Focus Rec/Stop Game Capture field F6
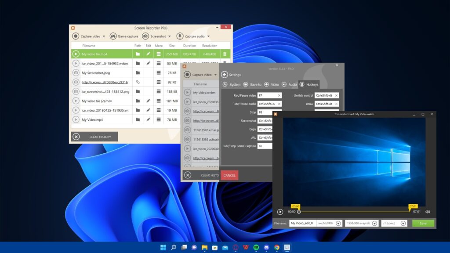Image resolution: width=450 pixels, height=253 pixels. pyautogui.click(x=265, y=146)
